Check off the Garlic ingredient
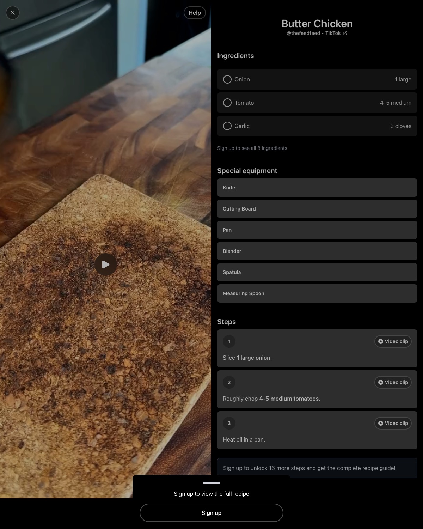This screenshot has height=529, width=423. 227,126
